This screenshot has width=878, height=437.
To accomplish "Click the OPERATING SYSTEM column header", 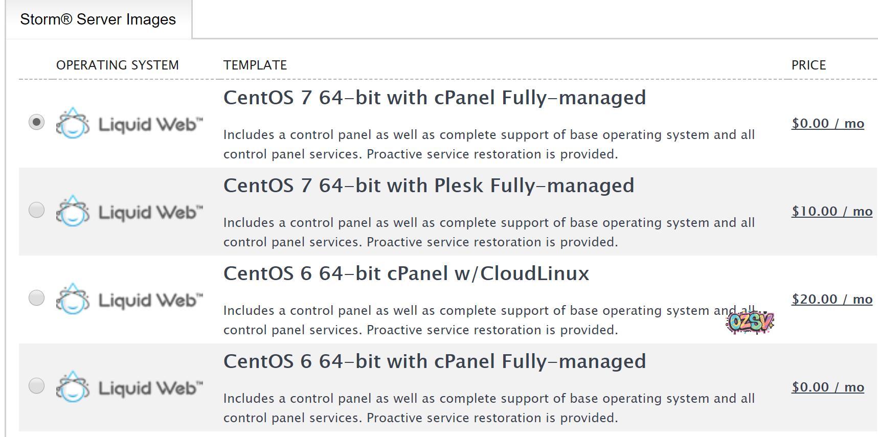I will pos(118,65).
